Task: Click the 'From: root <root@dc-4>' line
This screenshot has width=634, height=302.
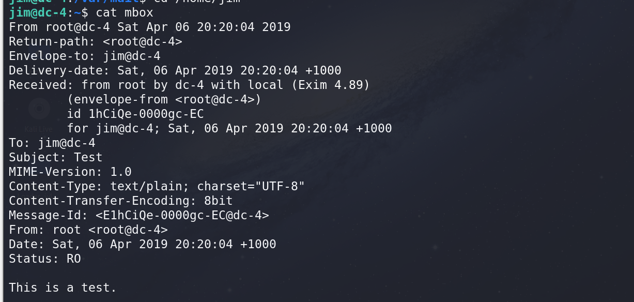Action: 88,230
